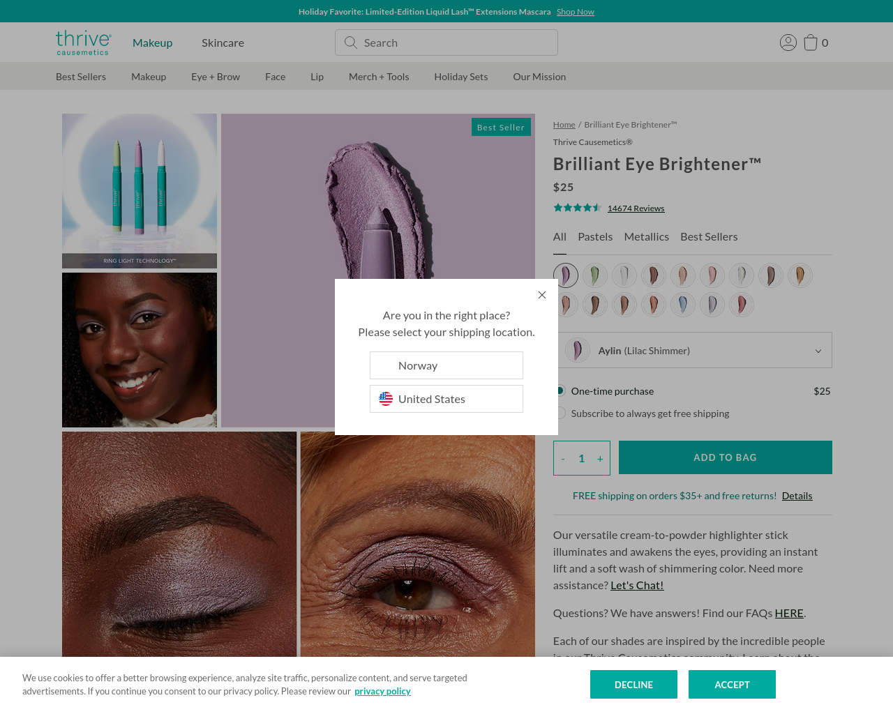Open the Face category
The width and height of the screenshot is (893, 714).
tap(276, 77)
